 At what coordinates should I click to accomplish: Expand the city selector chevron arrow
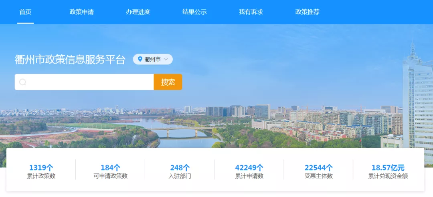[166, 59]
